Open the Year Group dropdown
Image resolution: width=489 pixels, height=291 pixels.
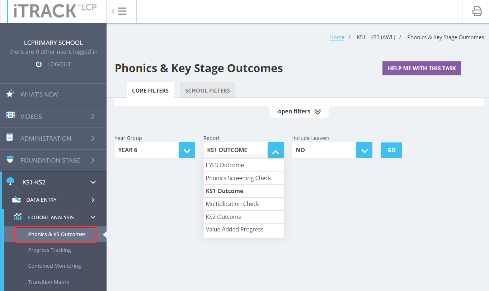pos(187,150)
